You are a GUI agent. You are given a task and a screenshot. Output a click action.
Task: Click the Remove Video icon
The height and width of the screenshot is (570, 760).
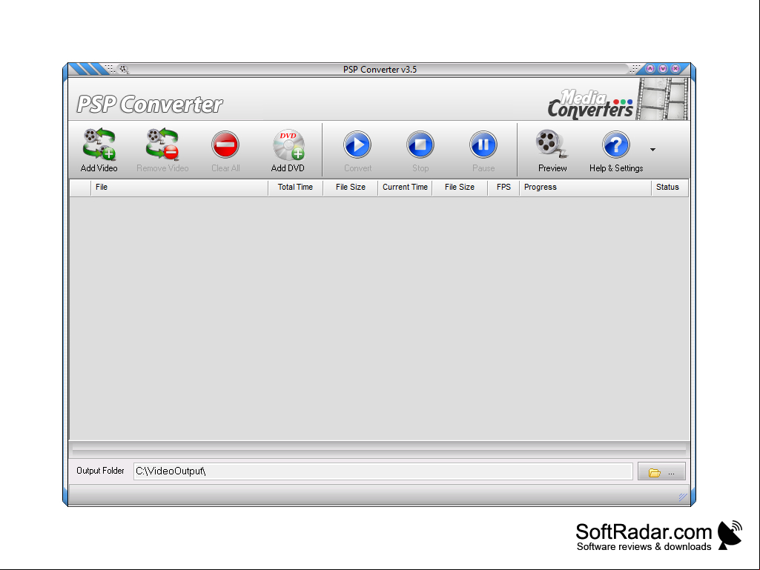162,144
